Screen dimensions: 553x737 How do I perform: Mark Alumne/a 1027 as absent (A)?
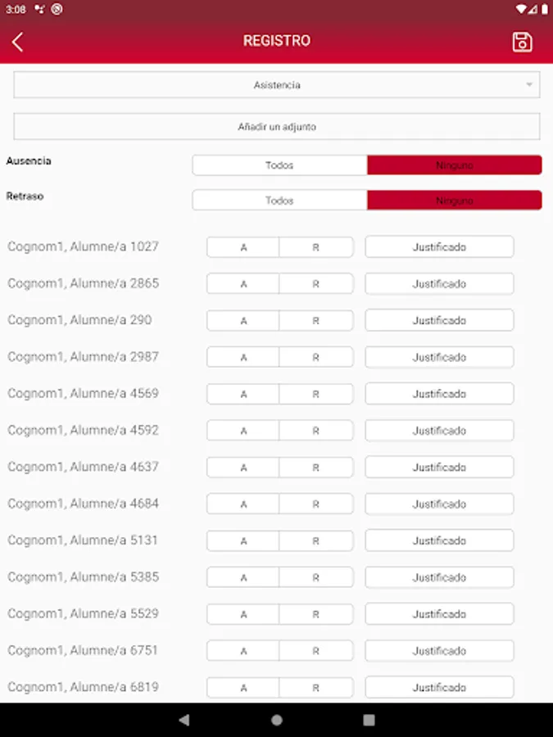click(243, 247)
